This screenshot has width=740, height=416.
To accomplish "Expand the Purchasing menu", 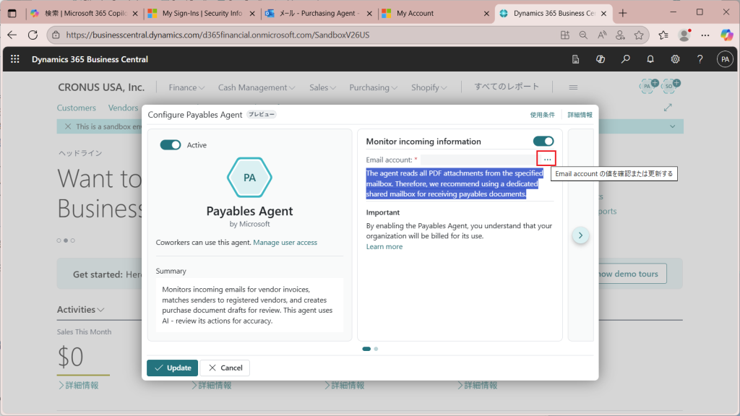I will point(374,87).
